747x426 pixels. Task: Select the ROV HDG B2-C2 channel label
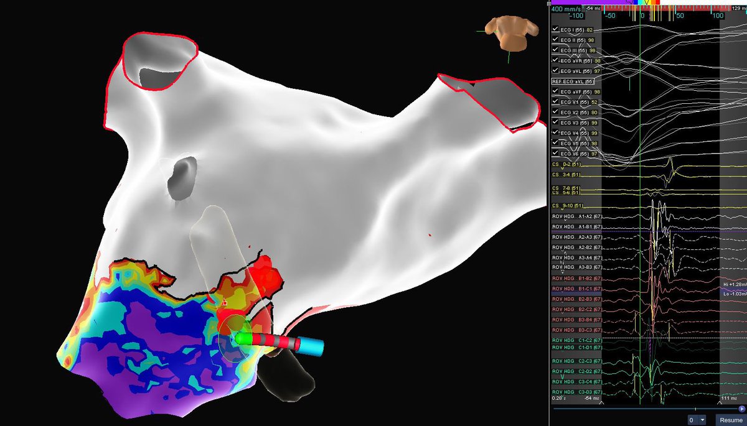576,309
